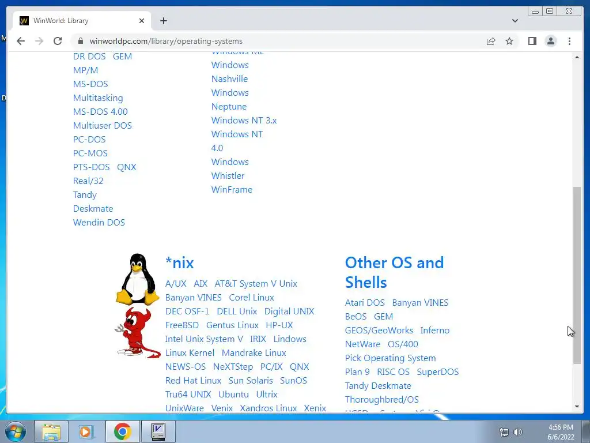Open the Other OS and Shells heading
Image resolution: width=590 pixels, height=443 pixels.
tap(394, 272)
